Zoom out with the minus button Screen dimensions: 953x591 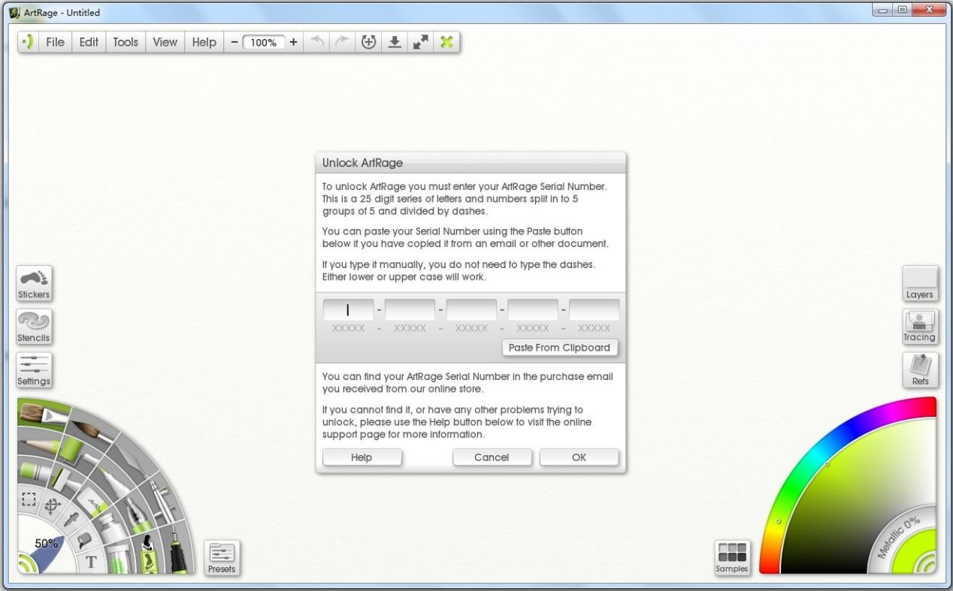pyautogui.click(x=234, y=42)
